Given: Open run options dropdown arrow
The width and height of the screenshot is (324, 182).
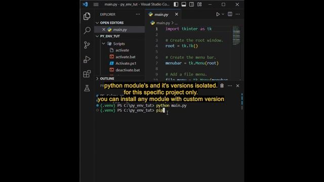Looking at the screenshot, I should (x=223, y=14).
